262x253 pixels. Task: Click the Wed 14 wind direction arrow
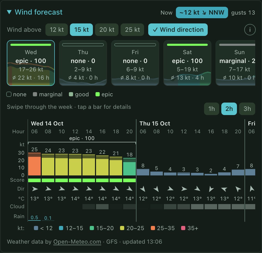89,189
